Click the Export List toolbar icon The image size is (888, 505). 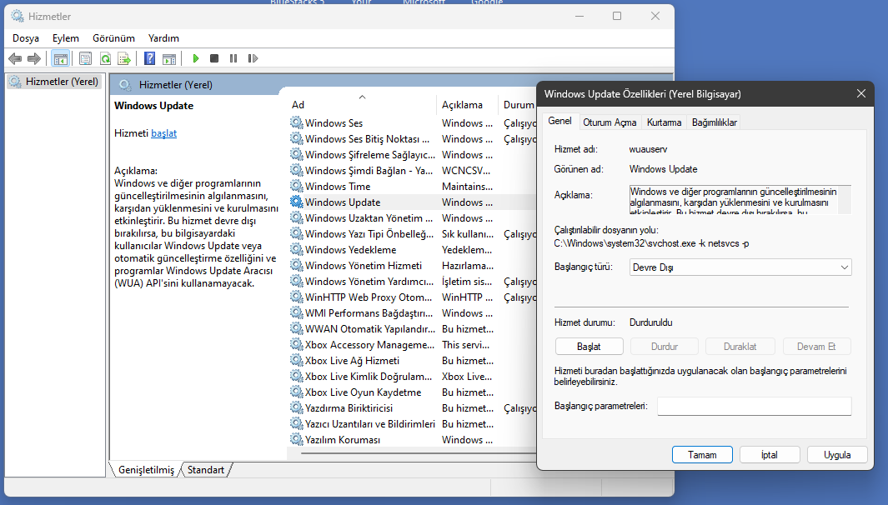[x=124, y=58]
